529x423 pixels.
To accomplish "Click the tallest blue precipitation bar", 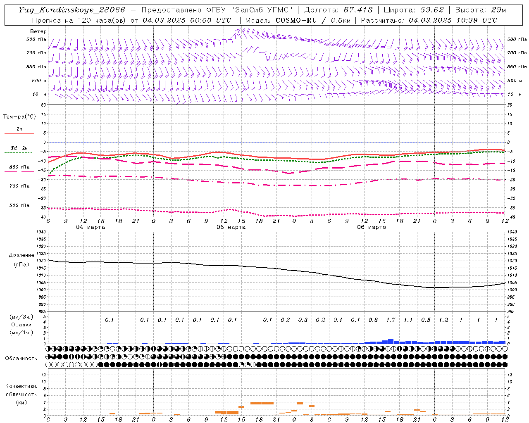I will [x=391, y=341].
